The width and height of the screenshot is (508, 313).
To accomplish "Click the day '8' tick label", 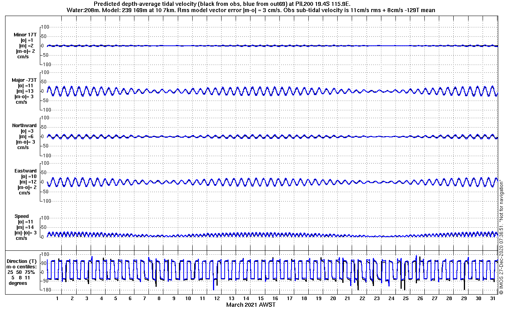I will (159, 299).
